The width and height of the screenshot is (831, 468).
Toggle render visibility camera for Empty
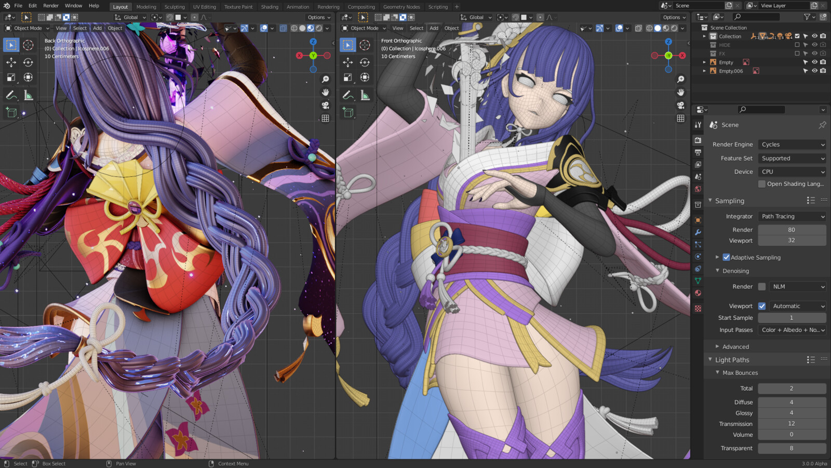pyautogui.click(x=823, y=62)
